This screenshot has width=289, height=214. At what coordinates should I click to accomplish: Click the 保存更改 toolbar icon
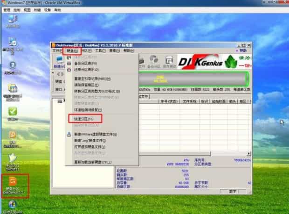pos(169,62)
